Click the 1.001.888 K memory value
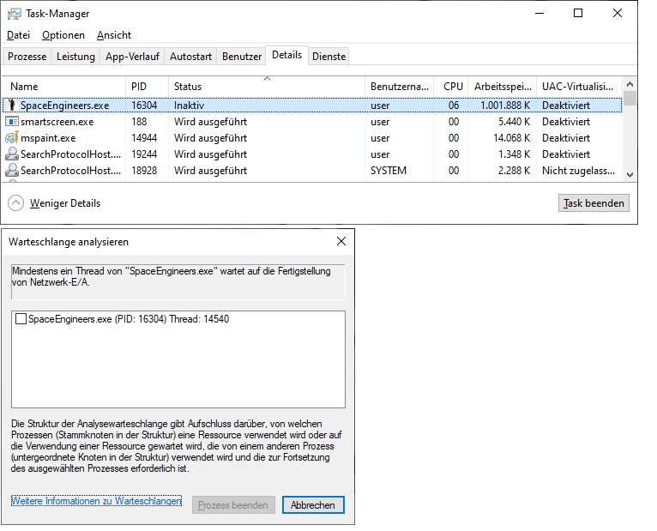657x531 pixels. pos(505,106)
